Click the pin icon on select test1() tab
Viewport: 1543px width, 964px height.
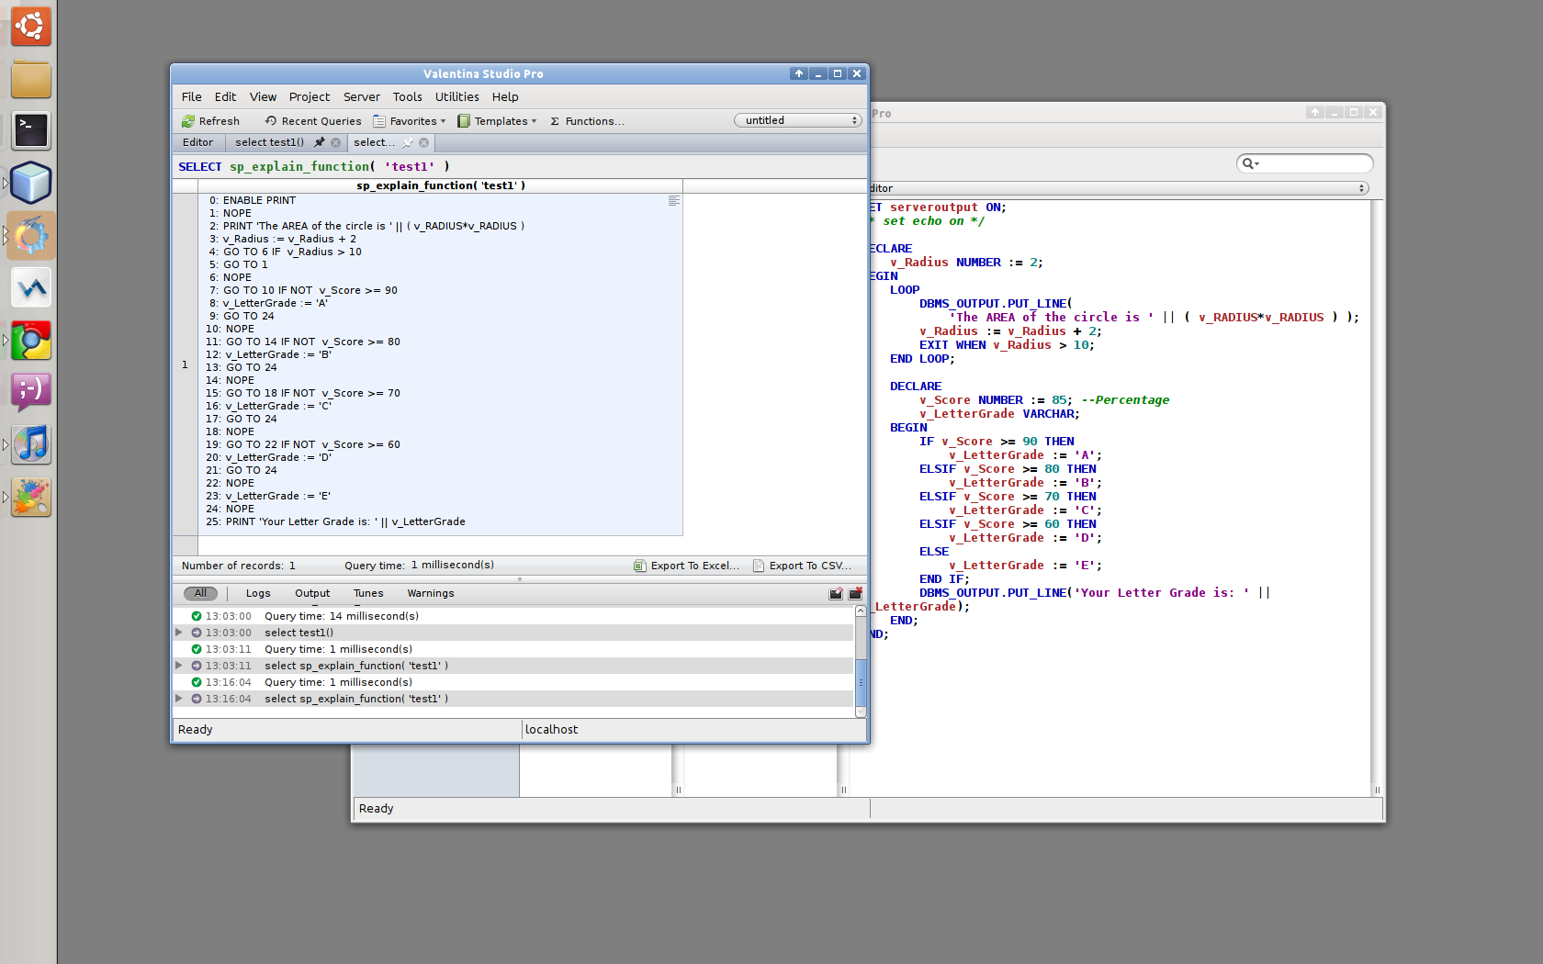point(320,142)
